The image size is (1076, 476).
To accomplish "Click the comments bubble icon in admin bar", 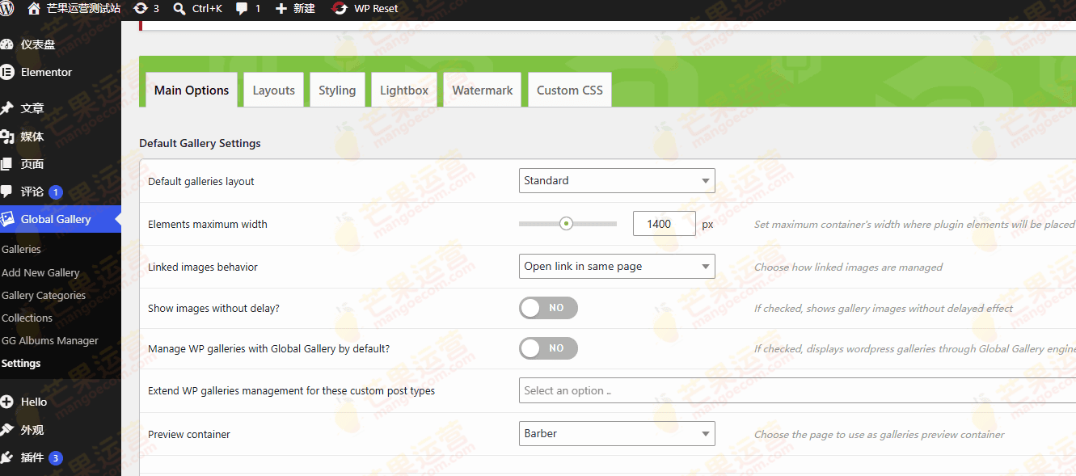I will [243, 9].
